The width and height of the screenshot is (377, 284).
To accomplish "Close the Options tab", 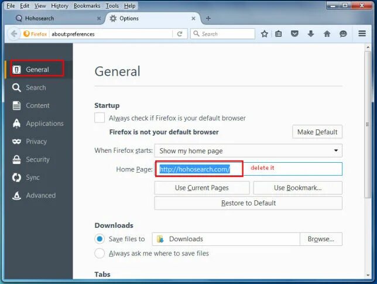I will 193,18.
